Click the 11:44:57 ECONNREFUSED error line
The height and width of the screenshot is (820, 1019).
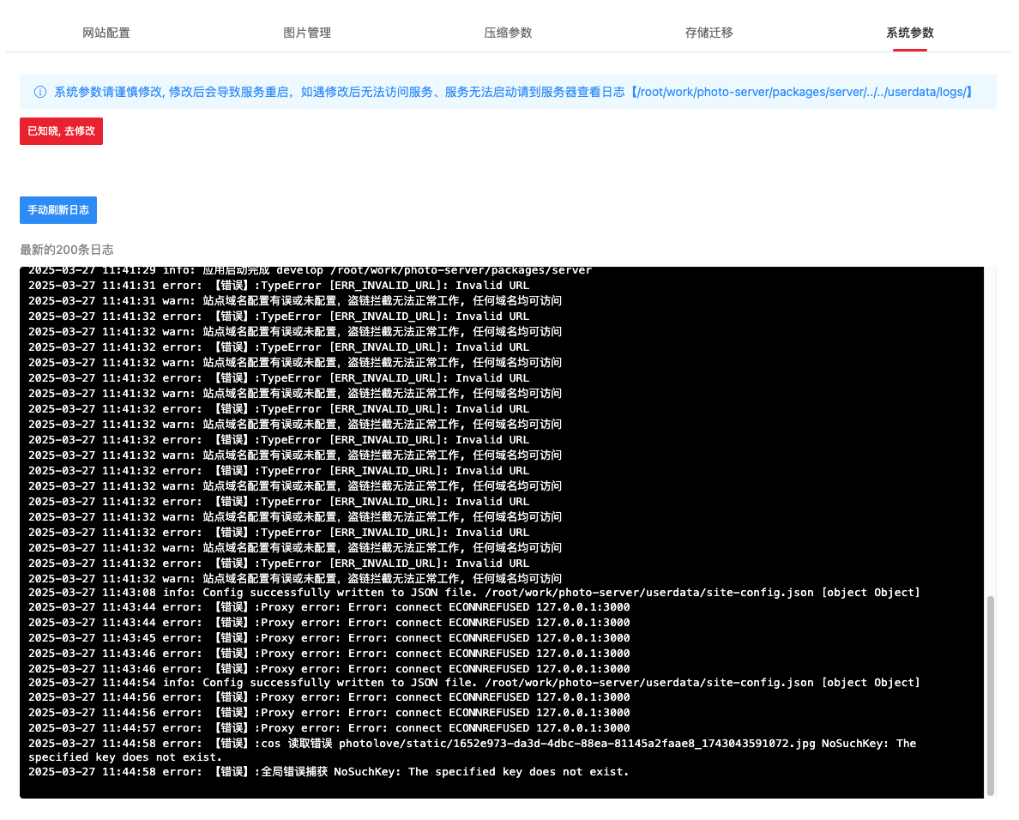pyautogui.click(x=329, y=728)
